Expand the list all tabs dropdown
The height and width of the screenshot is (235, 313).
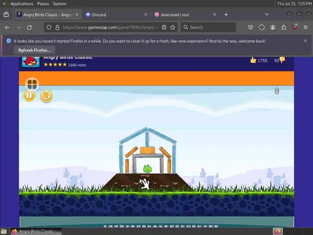[267, 14]
